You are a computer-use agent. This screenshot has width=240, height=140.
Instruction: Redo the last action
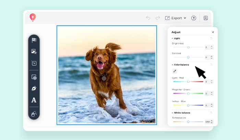point(158,18)
